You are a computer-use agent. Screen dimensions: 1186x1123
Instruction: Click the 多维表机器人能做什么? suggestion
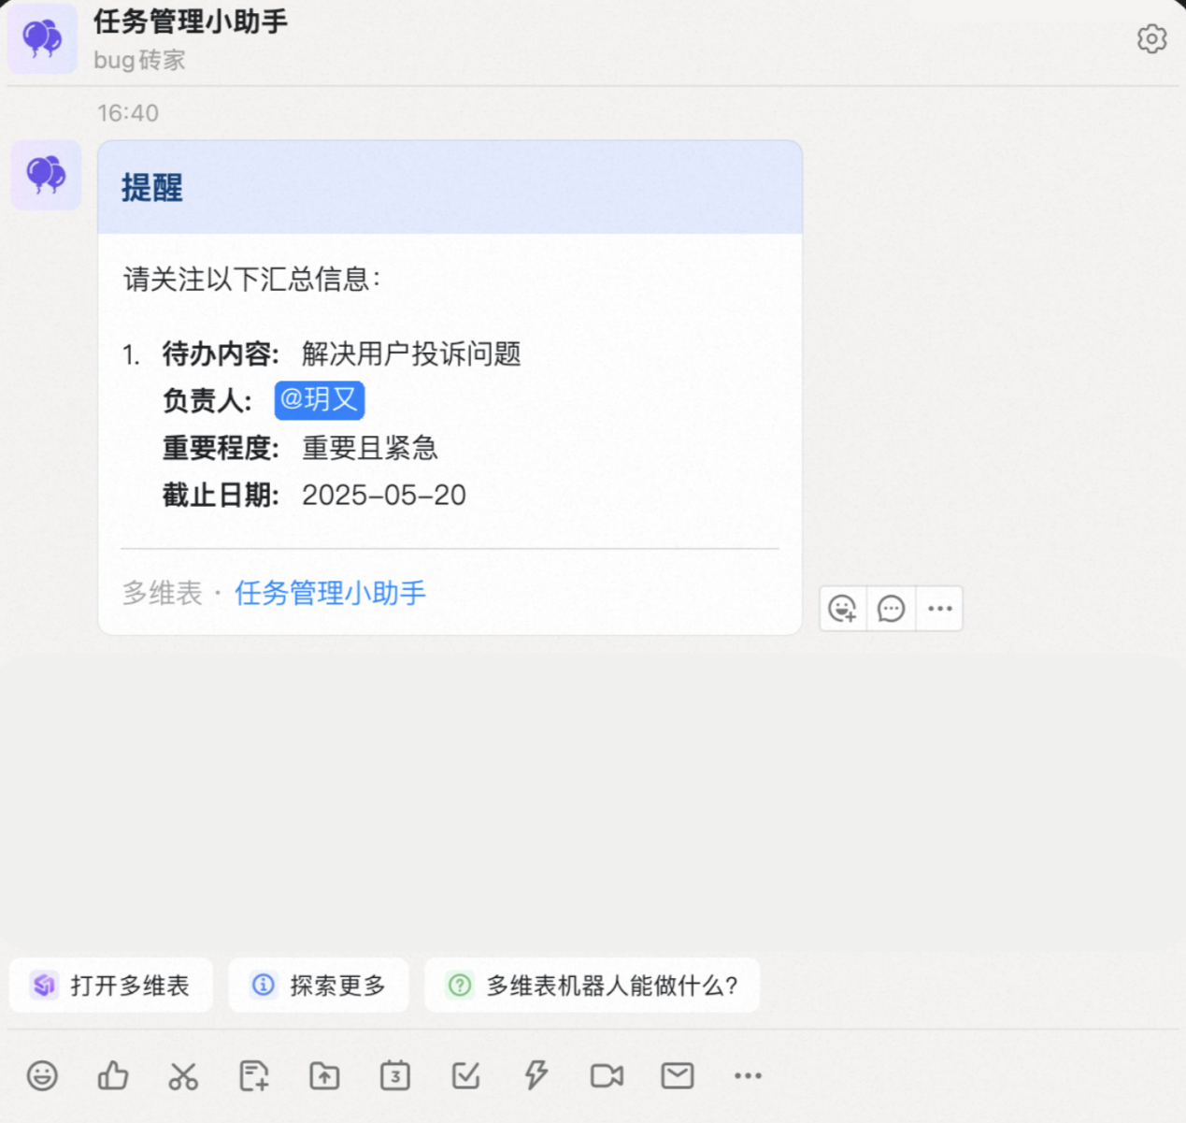pos(593,986)
